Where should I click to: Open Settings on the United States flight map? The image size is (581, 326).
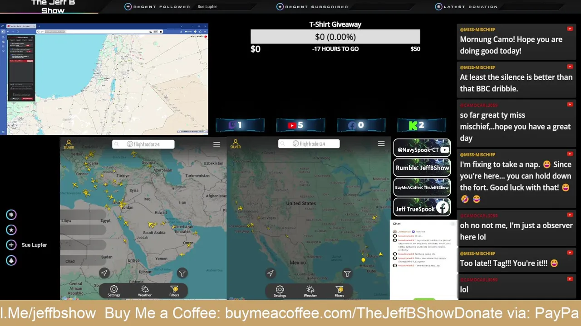pyautogui.click(x=280, y=291)
